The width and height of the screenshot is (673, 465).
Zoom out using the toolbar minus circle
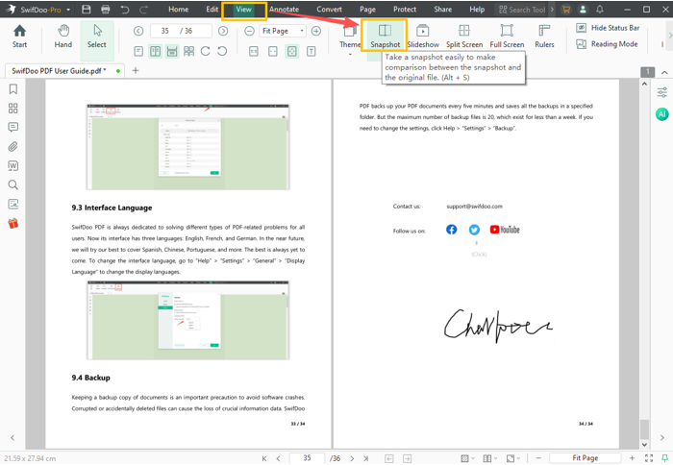point(249,31)
